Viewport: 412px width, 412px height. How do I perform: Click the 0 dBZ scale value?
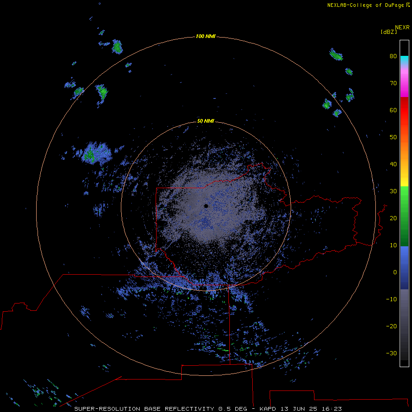395,272
